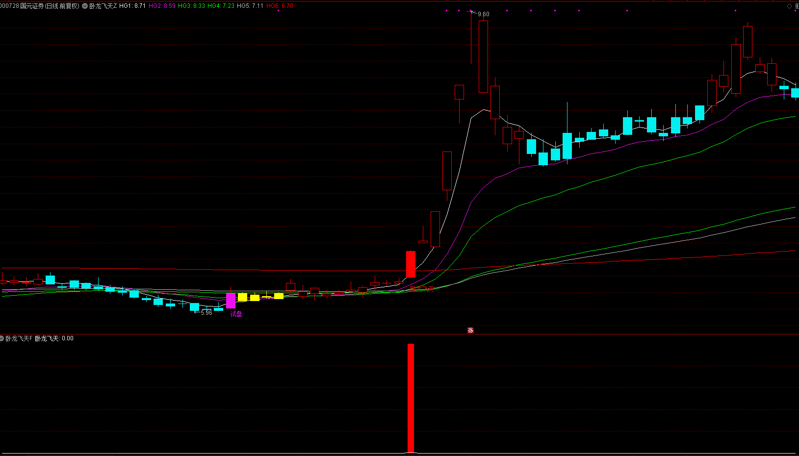Click the panel icon beside the diamond

(x=796, y=6)
